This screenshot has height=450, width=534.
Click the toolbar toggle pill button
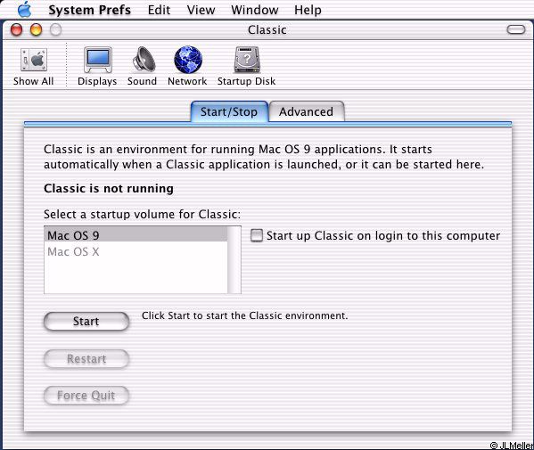[x=516, y=29]
